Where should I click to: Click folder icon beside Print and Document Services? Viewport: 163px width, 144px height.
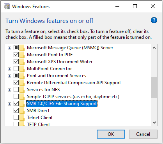tap(22, 76)
